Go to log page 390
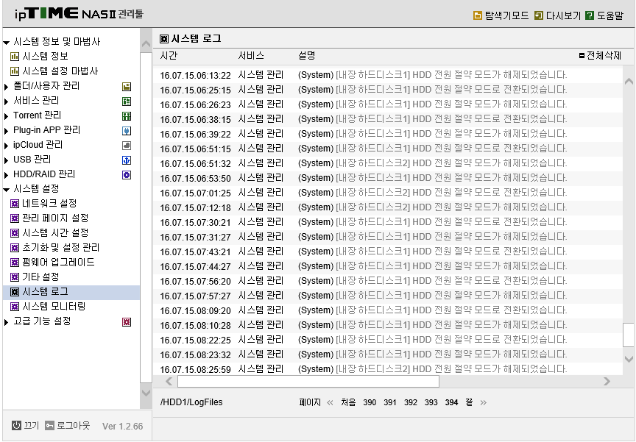 (370, 402)
